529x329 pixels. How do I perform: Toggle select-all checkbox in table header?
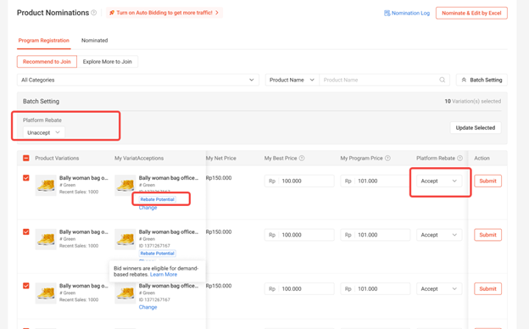[26, 159]
